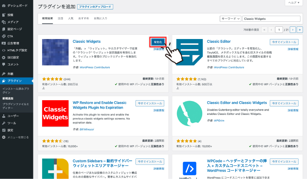Click the 755 items count text
307x179 pixels.
pyautogui.click(x=251, y=30)
